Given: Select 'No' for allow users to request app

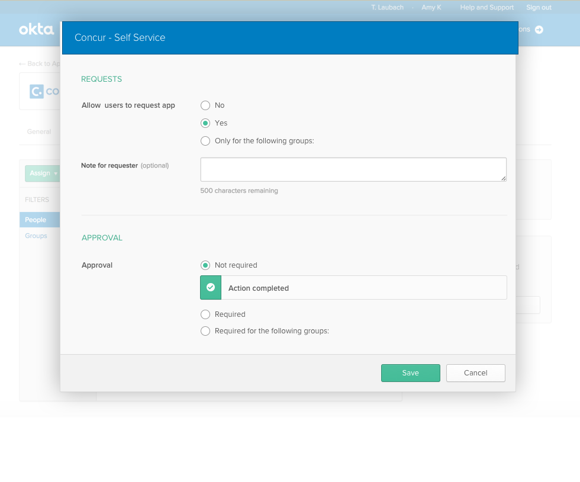Looking at the screenshot, I should click(205, 105).
